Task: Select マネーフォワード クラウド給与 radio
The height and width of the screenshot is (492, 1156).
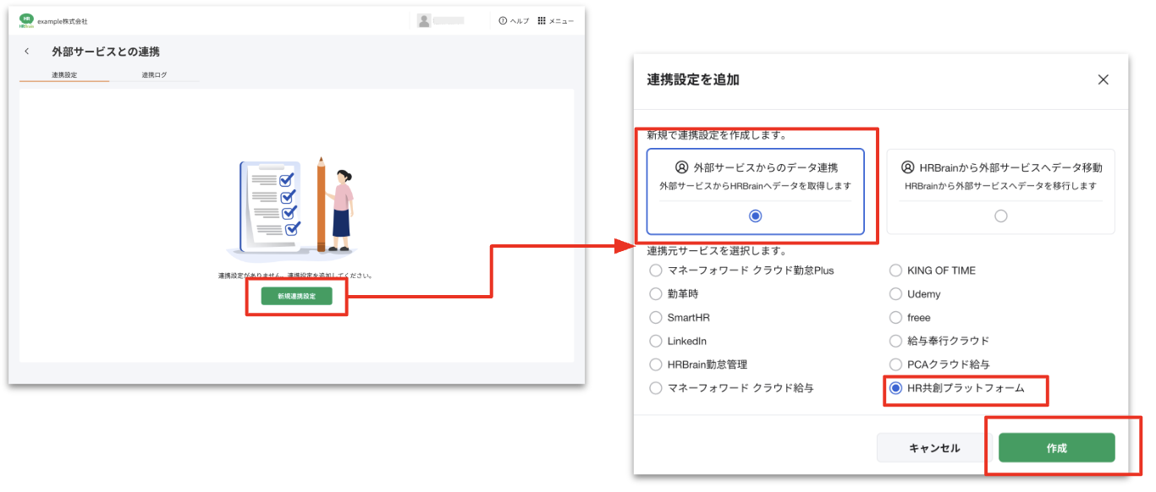Action: [656, 388]
